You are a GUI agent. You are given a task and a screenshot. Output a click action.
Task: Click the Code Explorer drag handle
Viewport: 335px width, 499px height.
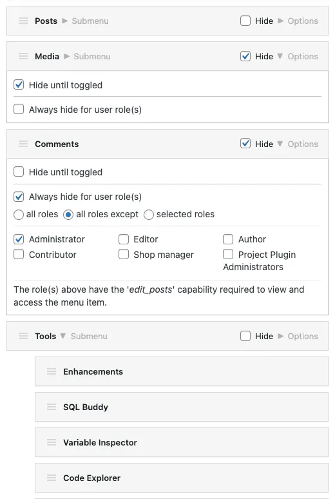(x=52, y=478)
